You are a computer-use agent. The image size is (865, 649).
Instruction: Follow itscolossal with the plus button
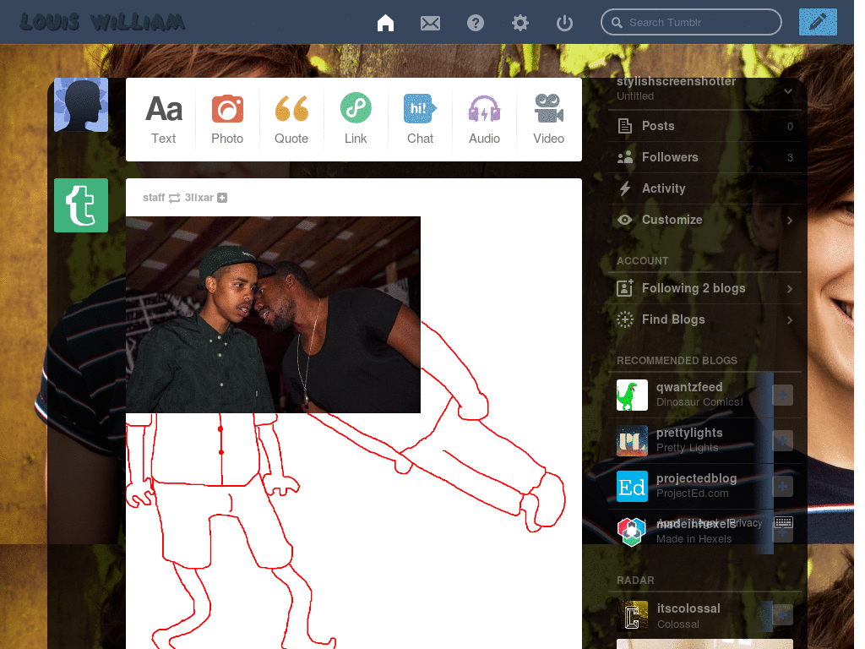pos(782,614)
